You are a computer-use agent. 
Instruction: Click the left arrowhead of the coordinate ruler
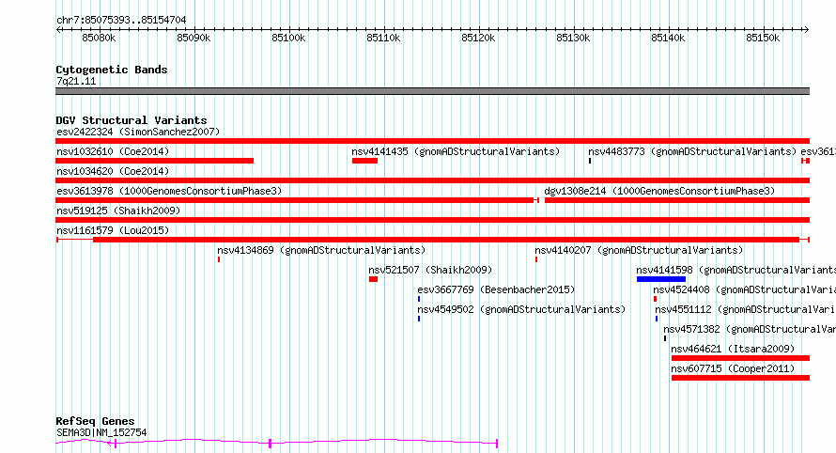58,30
